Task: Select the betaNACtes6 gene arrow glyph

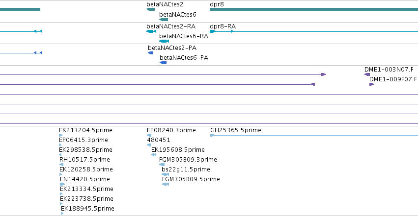Action: pos(164,20)
